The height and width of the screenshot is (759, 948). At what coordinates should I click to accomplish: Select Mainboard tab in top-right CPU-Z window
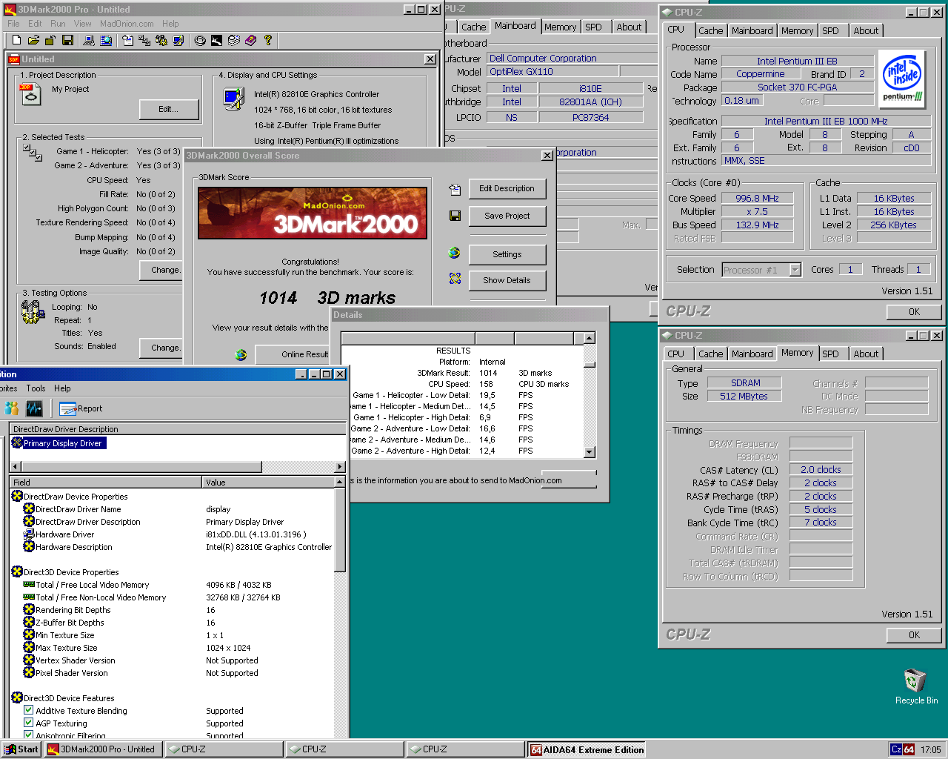pyautogui.click(x=752, y=30)
